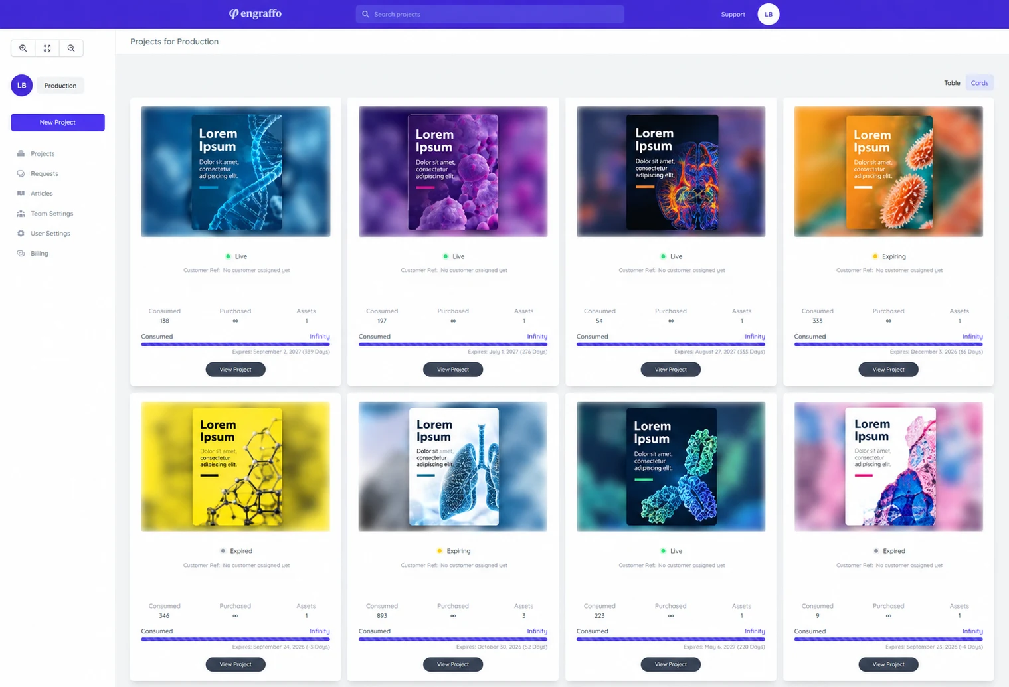Click consumed value 346
Screen dimensions: 1009x687
[x=164, y=615]
